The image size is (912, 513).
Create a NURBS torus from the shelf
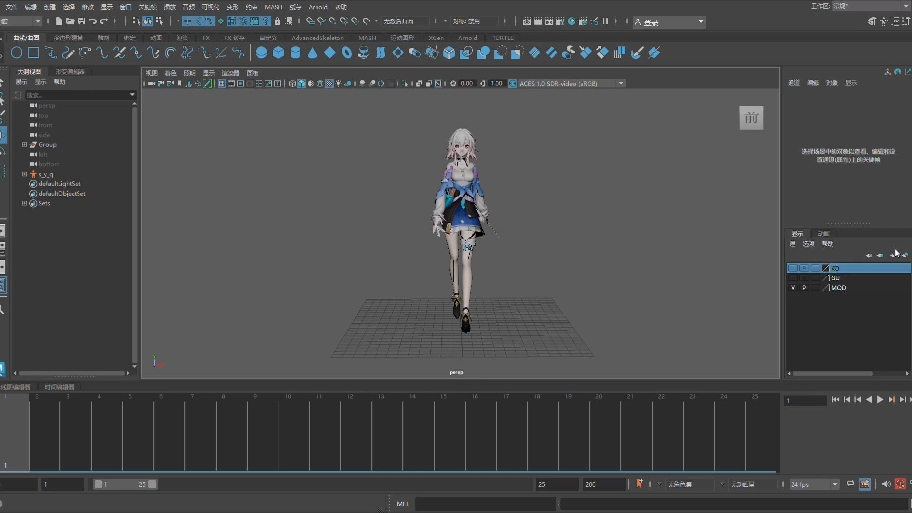pos(347,53)
